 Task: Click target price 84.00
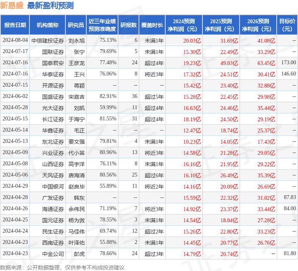click(x=290, y=208)
